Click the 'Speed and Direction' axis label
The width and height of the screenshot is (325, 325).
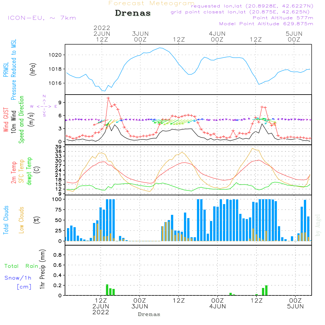click(21, 120)
